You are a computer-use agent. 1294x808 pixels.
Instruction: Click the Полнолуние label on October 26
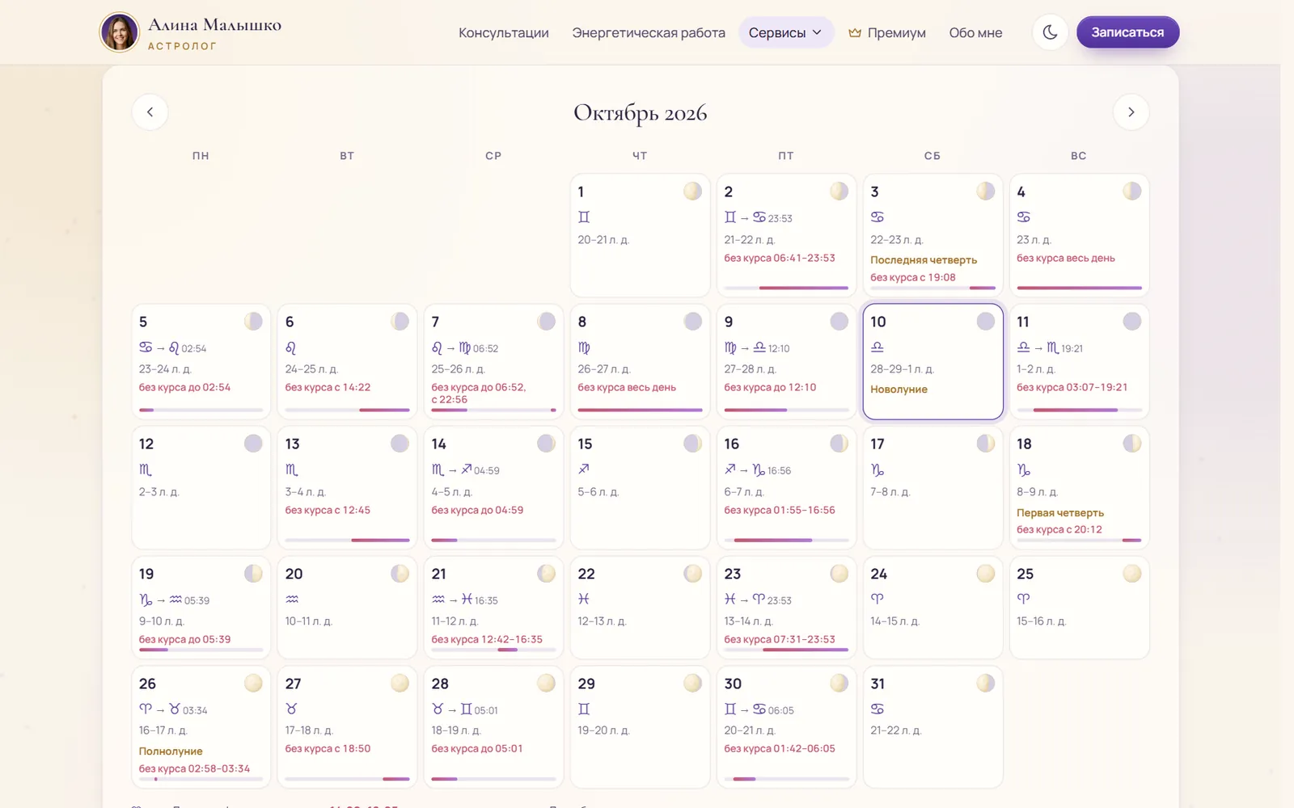pos(171,751)
